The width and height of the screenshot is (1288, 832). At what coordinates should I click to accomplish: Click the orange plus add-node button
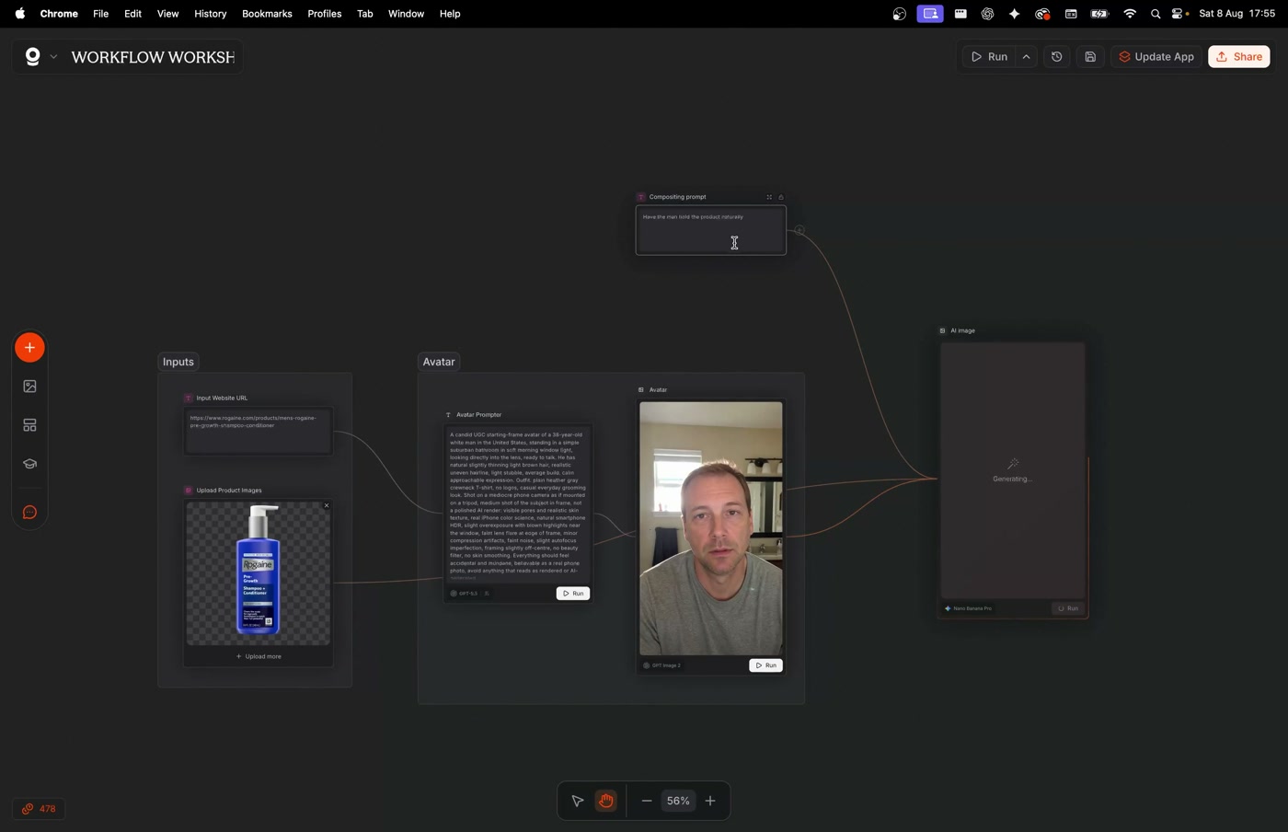[29, 348]
